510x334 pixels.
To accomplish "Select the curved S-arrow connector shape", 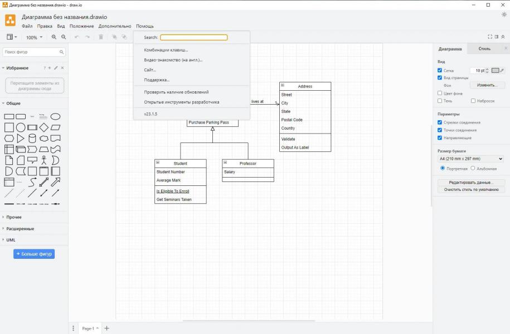I will [x=32, y=182].
